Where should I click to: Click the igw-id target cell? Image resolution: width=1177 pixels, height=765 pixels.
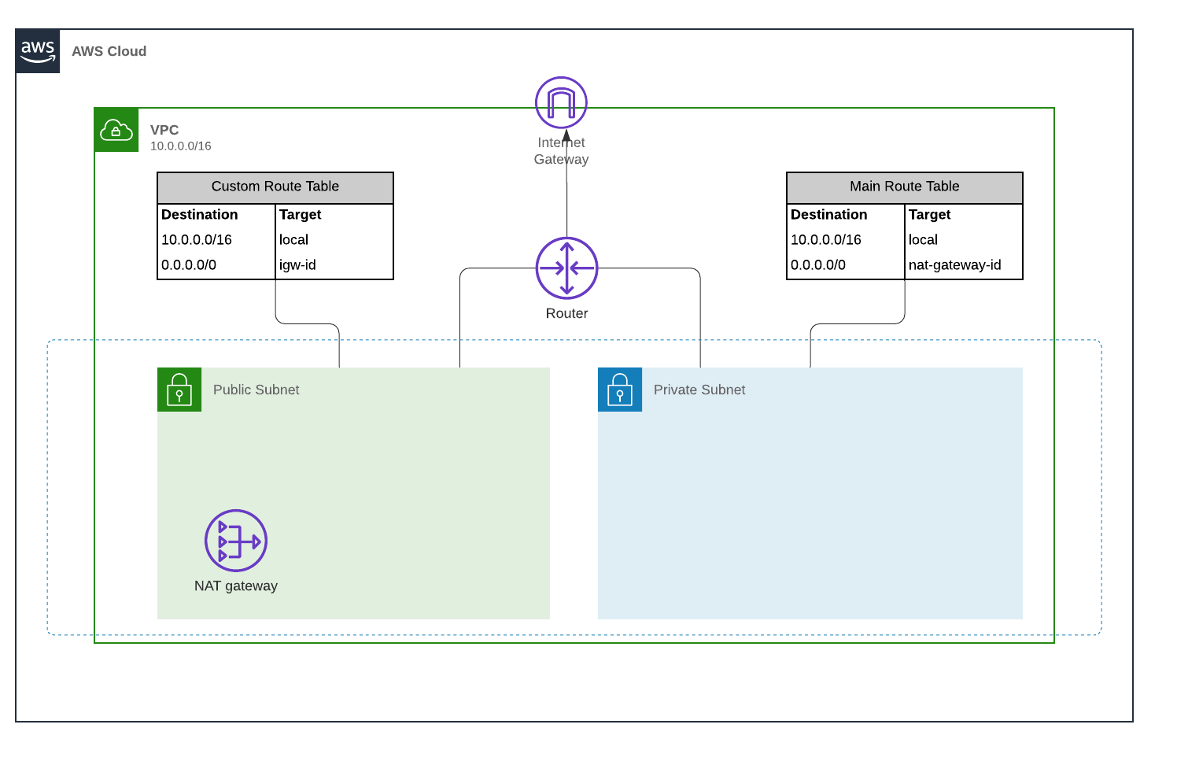pyautogui.click(x=297, y=265)
